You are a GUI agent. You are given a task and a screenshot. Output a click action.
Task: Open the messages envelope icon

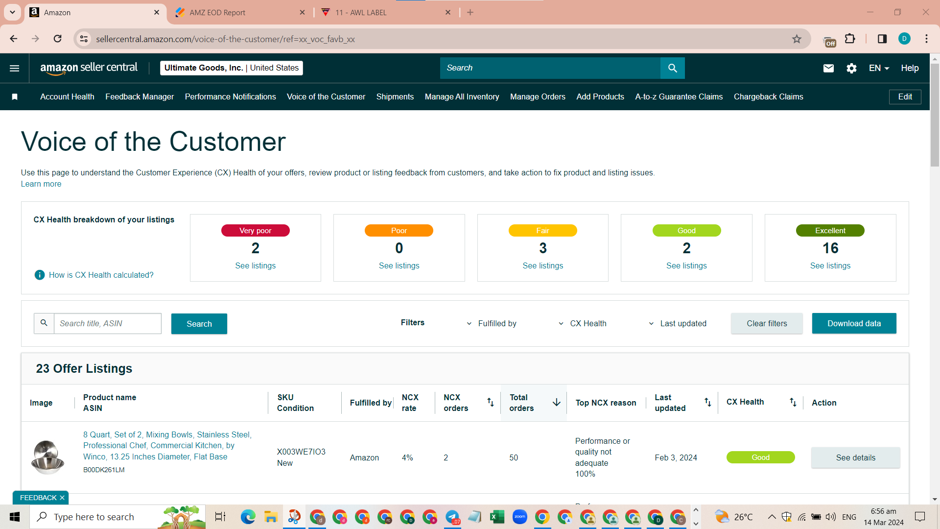tap(828, 68)
